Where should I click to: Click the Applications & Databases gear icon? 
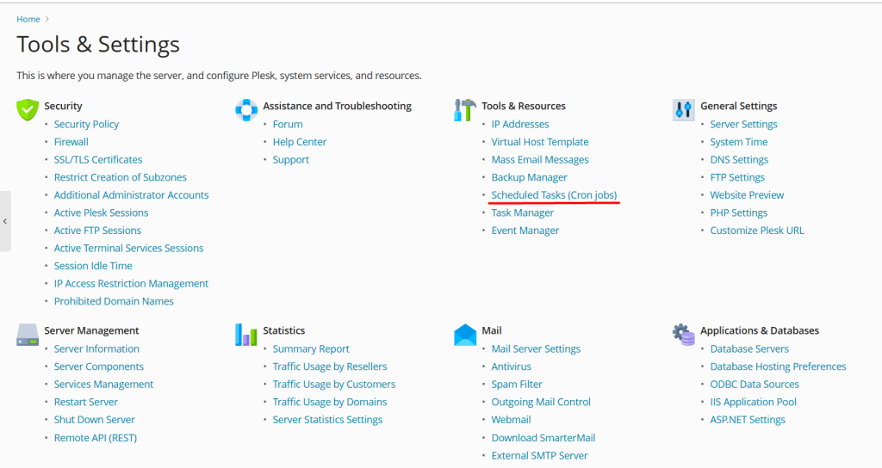pyautogui.click(x=683, y=335)
